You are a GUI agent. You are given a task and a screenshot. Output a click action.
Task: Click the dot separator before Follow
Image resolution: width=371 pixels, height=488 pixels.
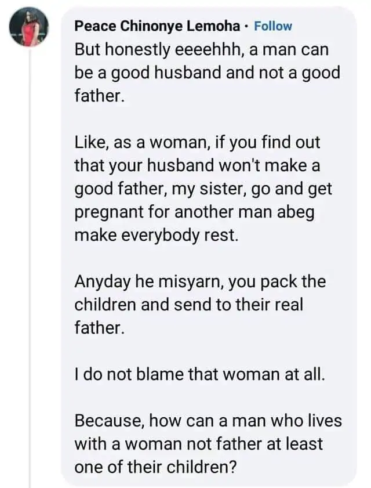248,26
